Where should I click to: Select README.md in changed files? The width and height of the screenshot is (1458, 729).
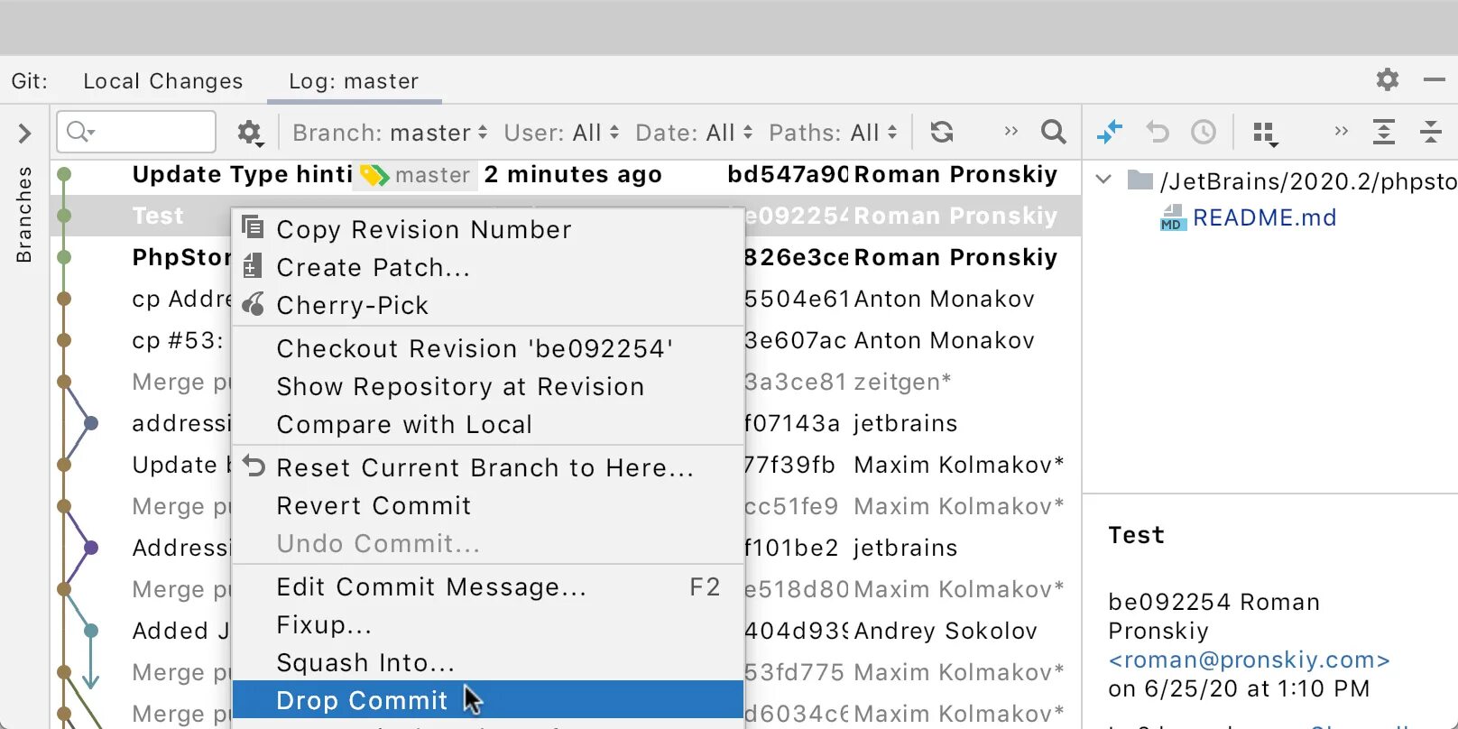click(x=1264, y=217)
